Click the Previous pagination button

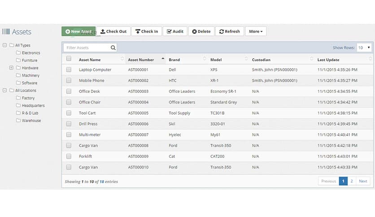click(x=329, y=181)
